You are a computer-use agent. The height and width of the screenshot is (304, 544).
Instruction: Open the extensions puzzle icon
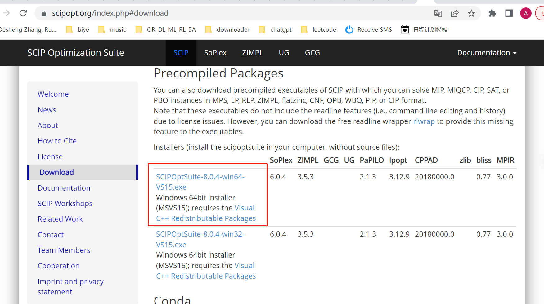click(492, 13)
